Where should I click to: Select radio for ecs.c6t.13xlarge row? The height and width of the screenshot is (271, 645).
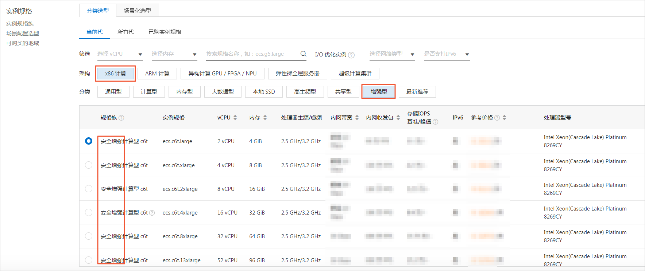pos(89,260)
